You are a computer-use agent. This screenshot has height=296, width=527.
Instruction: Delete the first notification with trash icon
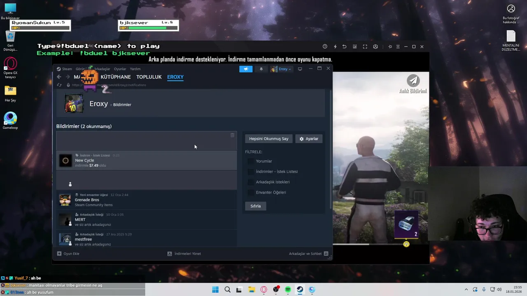click(x=232, y=135)
